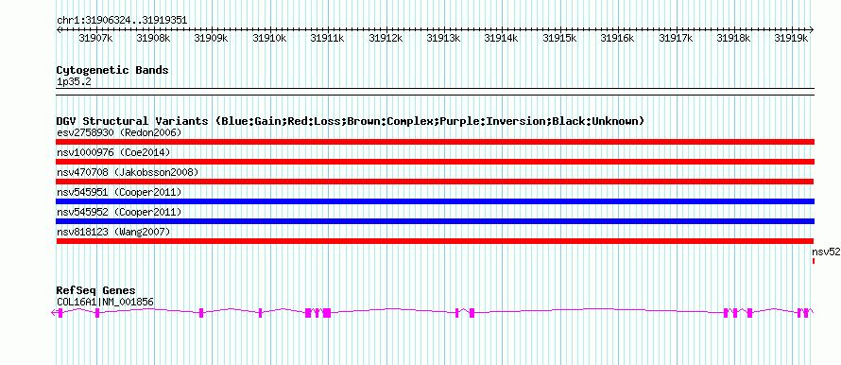This screenshot has height=365, width=841.
Task: Click the Cytogenetic Bands track title
Action: (x=112, y=70)
